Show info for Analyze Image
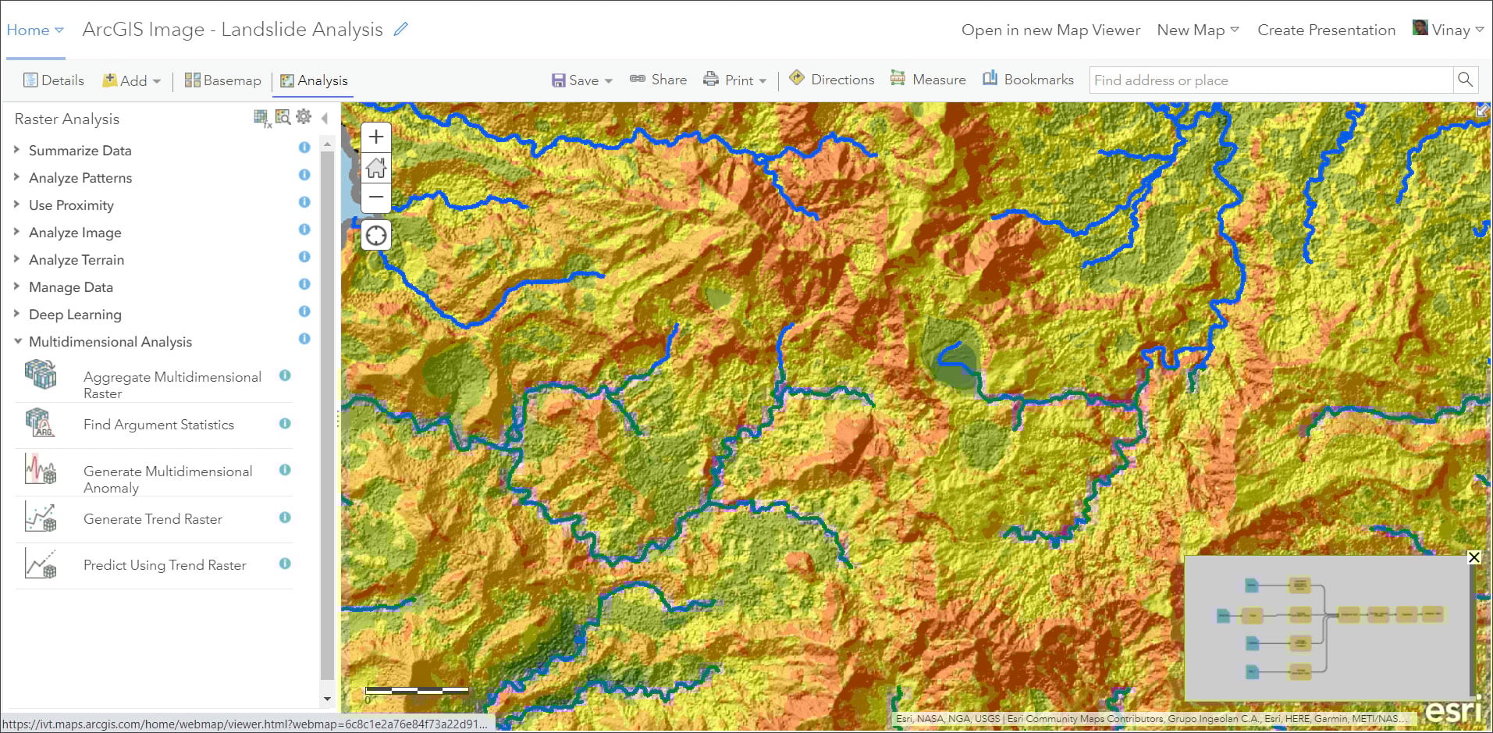Screen dimensions: 1493x733 304,230
